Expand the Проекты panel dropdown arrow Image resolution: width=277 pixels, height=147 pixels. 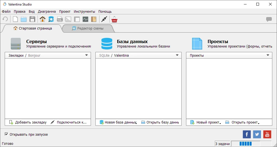click(x=268, y=55)
